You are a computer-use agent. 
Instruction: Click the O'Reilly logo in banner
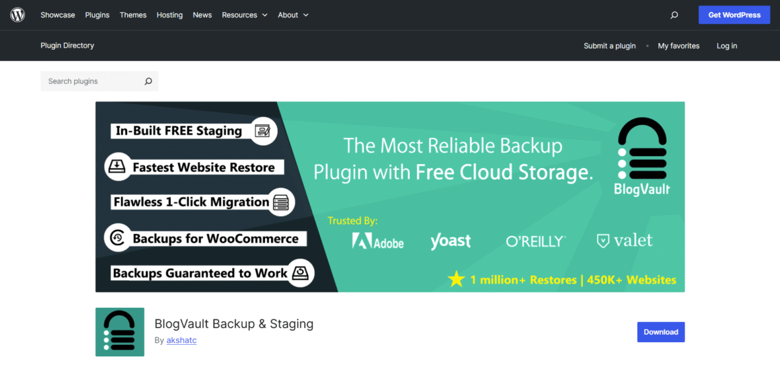[536, 241]
